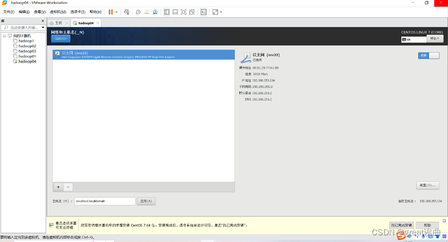This screenshot has width=448, height=242.
Task: Click the 1000 Mb/s speed value
Action: (260, 74)
